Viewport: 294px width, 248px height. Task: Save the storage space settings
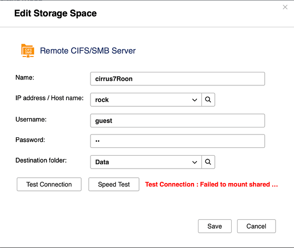(x=215, y=226)
